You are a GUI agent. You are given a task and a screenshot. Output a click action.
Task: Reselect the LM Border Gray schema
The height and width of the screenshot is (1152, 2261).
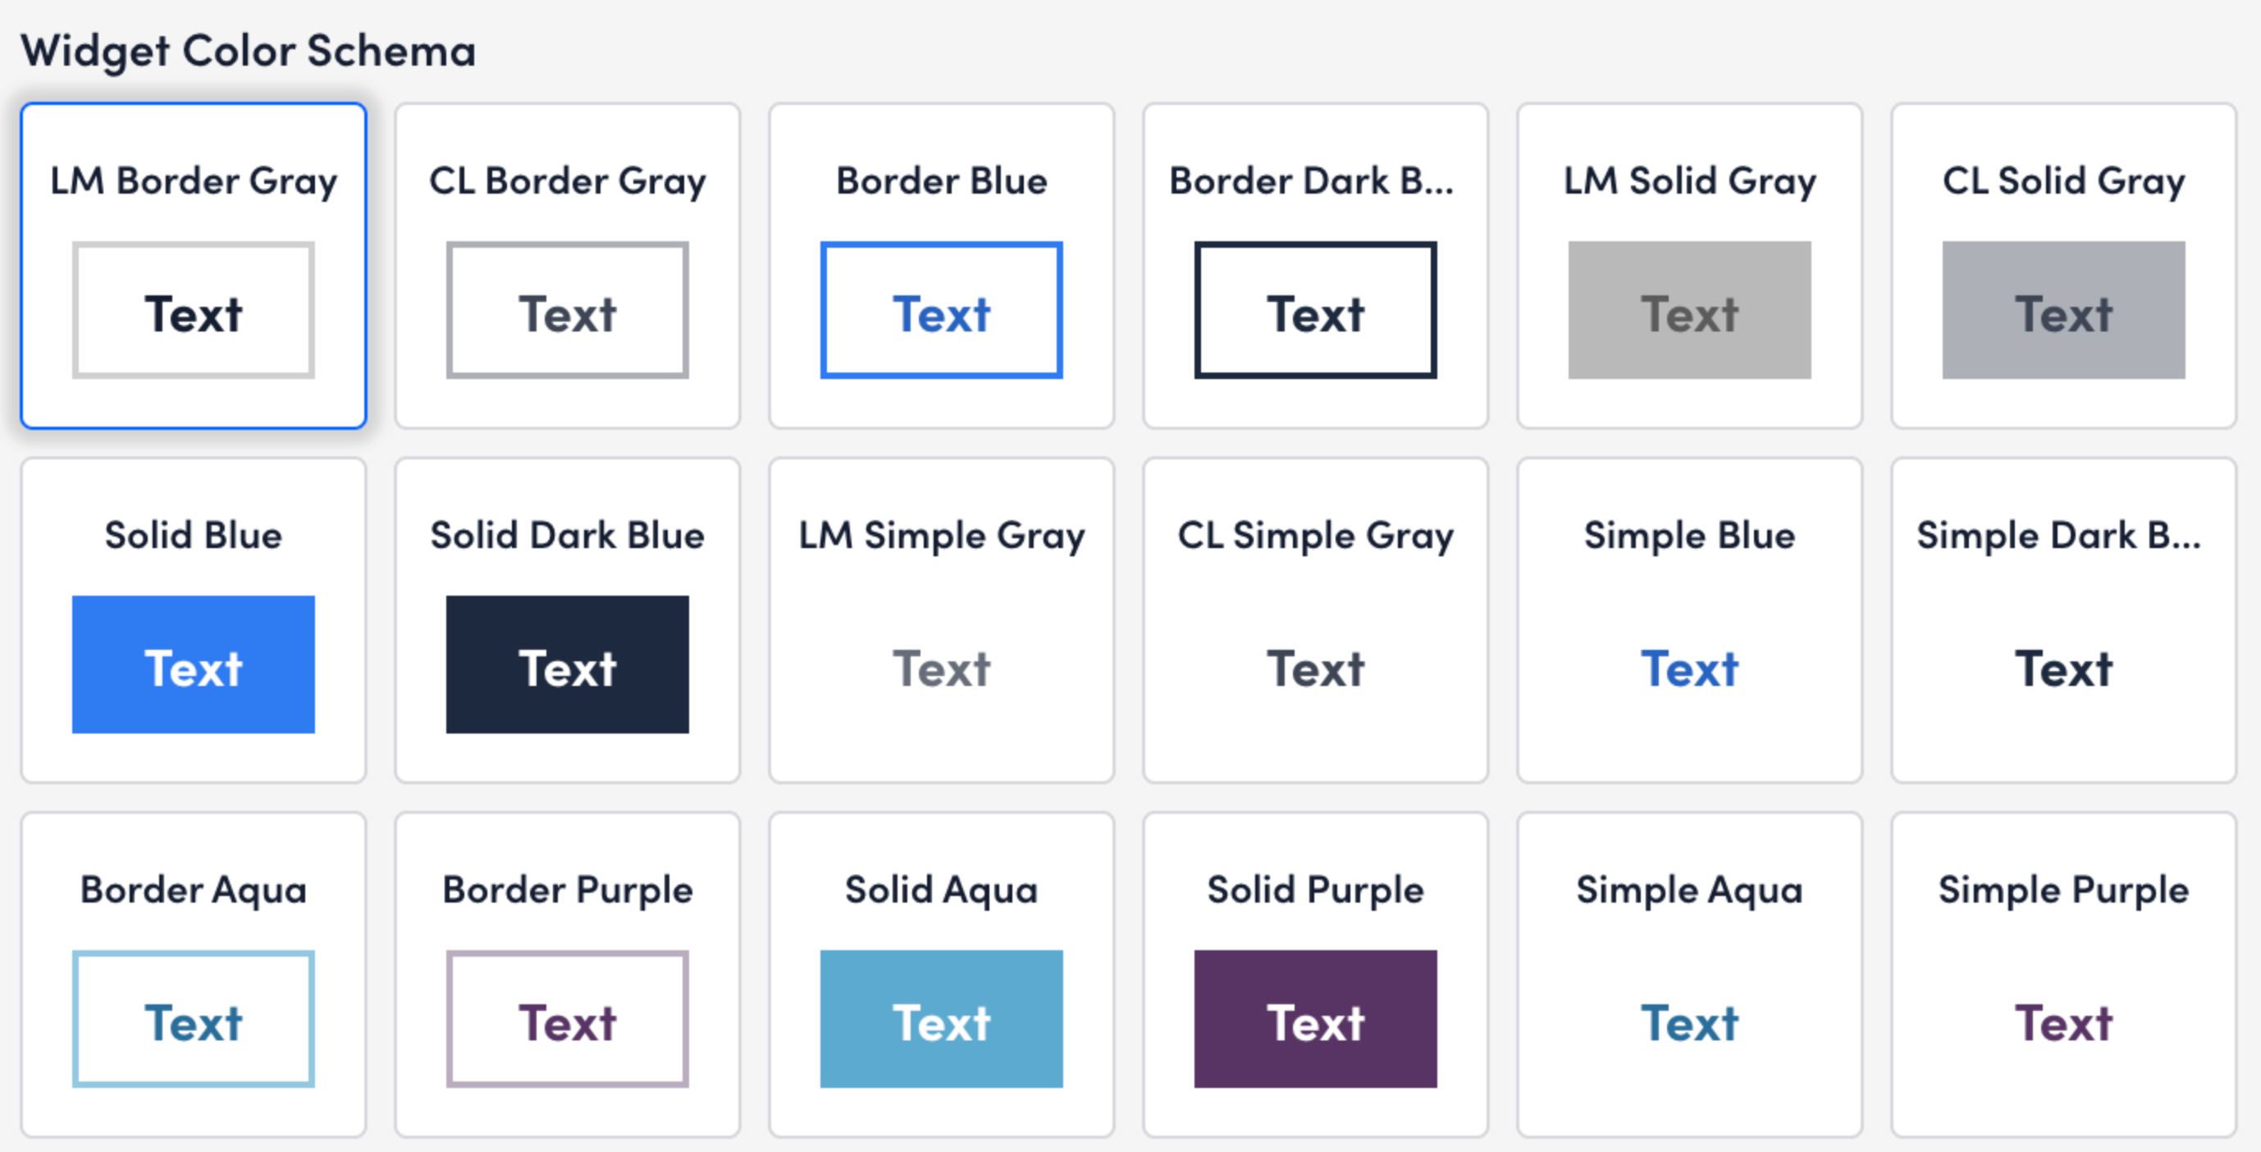click(193, 266)
